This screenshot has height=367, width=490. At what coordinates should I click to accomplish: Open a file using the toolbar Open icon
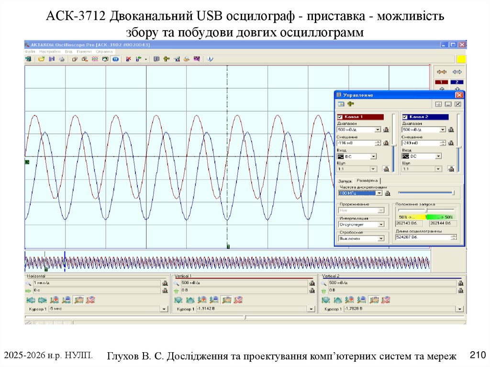[41, 59]
